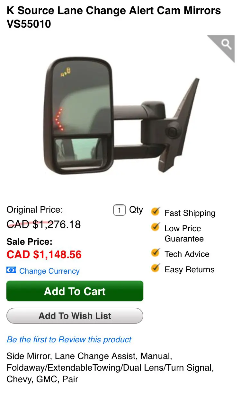The image size is (241, 396).
Task: Click the Easy Returns checkmark icon
Action: (156, 268)
